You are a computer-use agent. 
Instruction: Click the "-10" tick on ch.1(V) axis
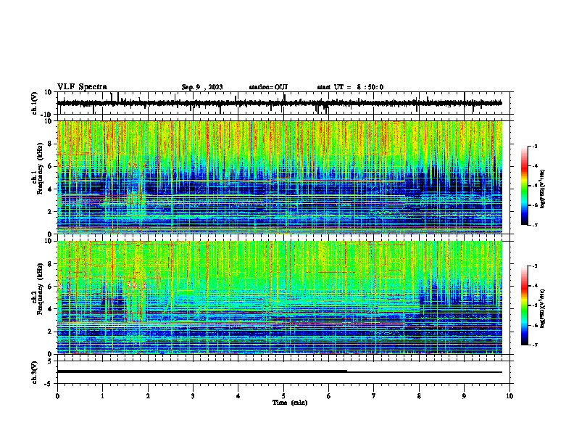coord(47,115)
